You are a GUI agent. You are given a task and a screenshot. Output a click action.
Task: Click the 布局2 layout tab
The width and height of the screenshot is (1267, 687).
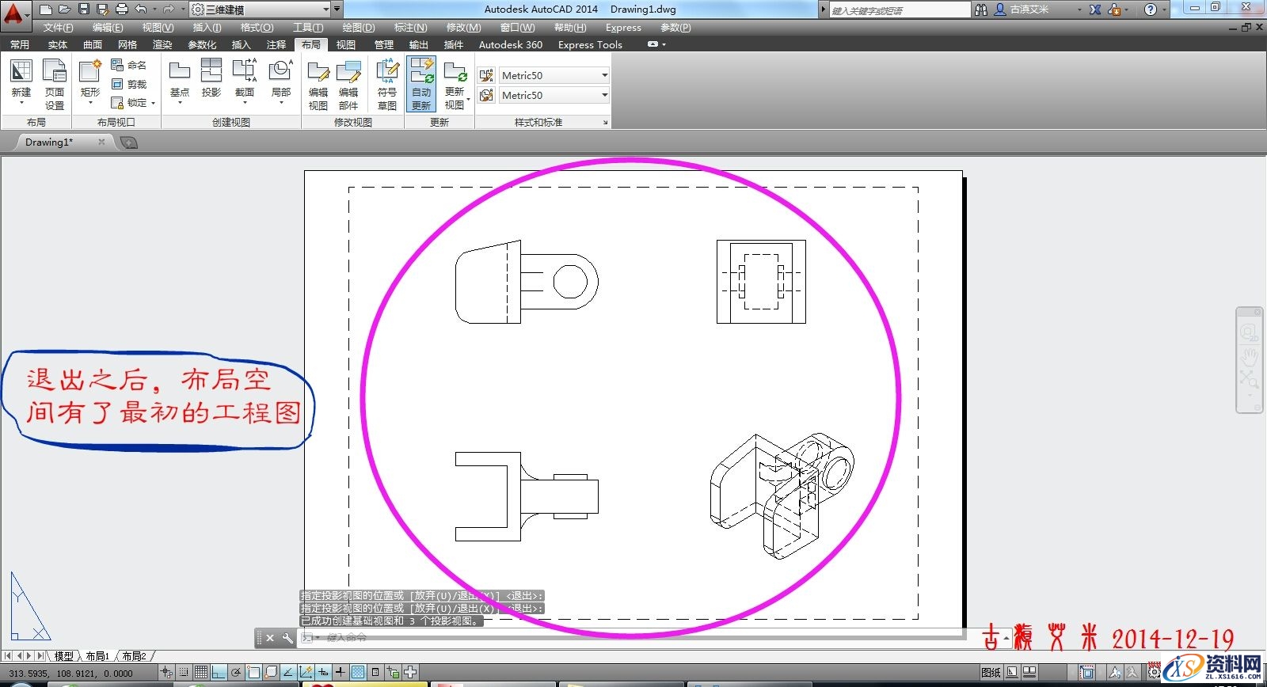134,656
